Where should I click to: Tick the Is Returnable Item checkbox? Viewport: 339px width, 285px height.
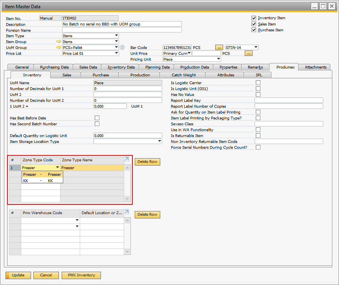[258, 135]
